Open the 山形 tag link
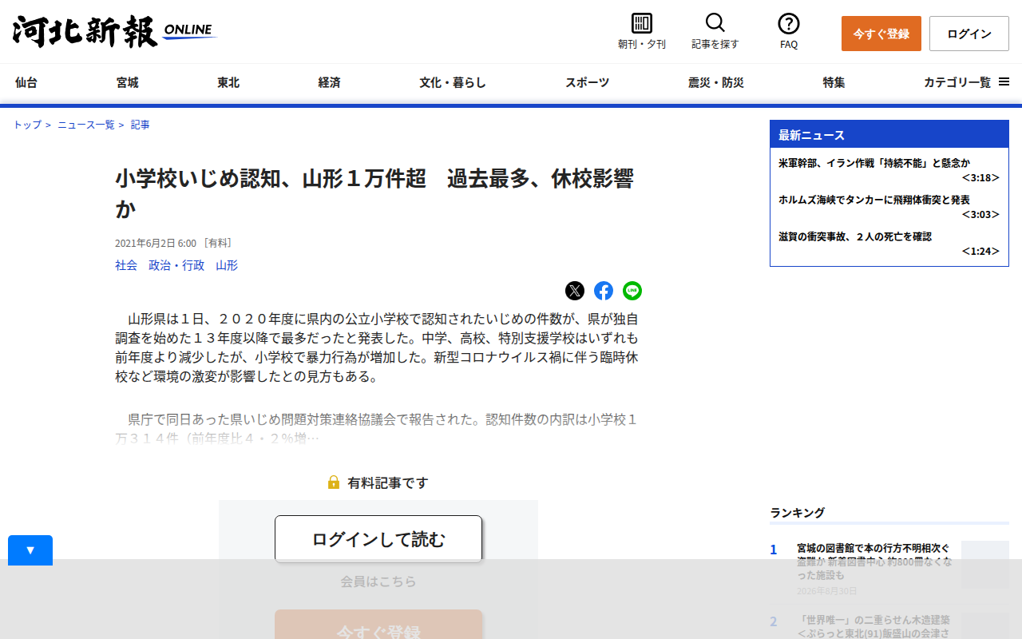This screenshot has width=1022, height=639. pyautogui.click(x=227, y=265)
